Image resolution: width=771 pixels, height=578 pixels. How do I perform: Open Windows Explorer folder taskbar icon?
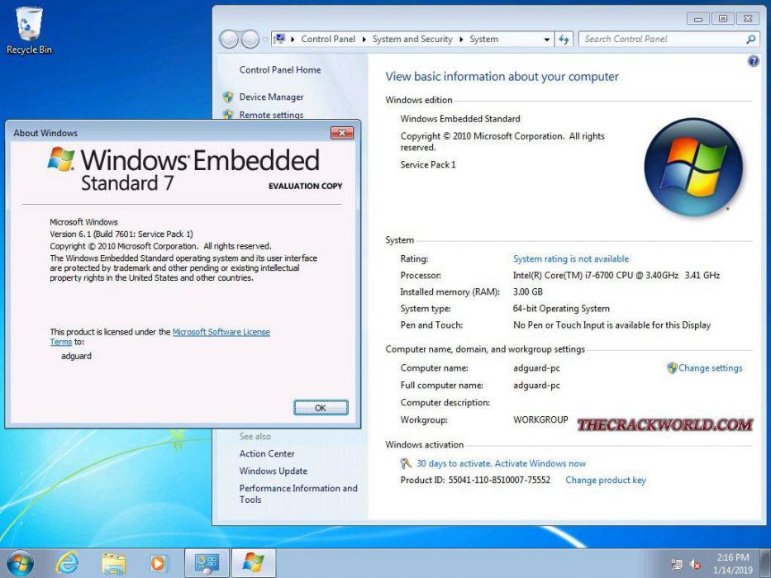113,563
